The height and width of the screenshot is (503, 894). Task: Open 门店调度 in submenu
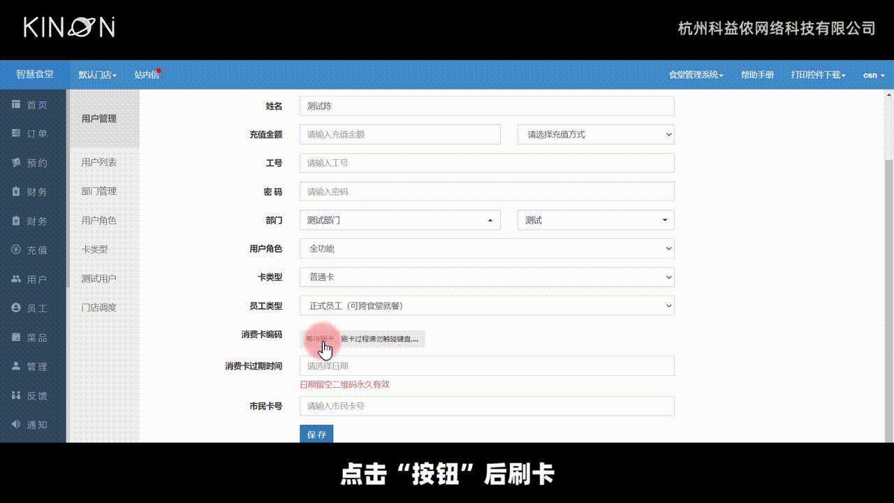coord(99,307)
